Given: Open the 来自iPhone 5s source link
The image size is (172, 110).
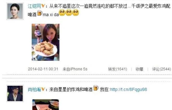Looking at the screenshot, I should (x=75, y=69).
